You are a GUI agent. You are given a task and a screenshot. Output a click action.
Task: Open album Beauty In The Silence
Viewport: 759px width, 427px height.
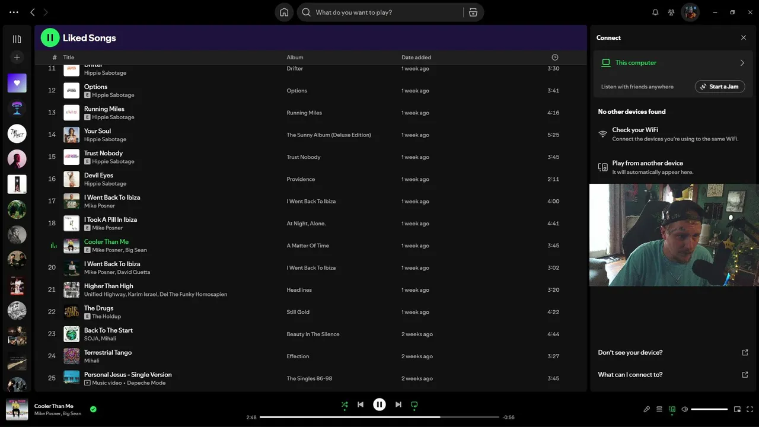[x=313, y=334]
